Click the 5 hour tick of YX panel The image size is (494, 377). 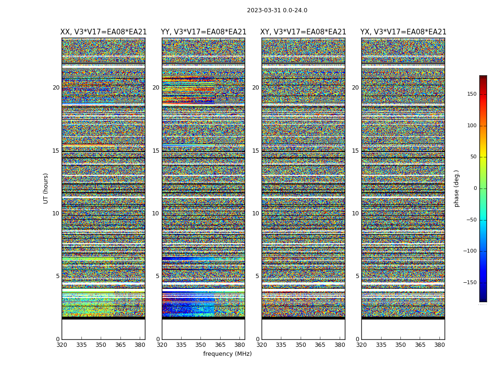click(x=357, y=276)
